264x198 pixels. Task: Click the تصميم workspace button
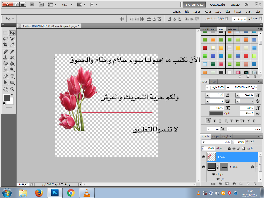tap(234, 5)
